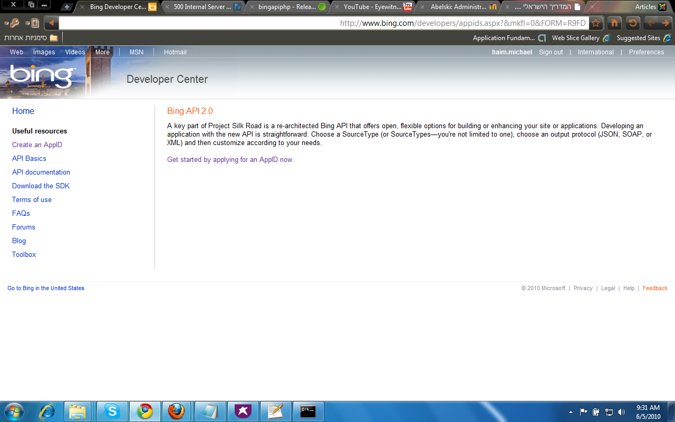Focus the address bar URL field
This screenshot has height=422, width=675.
pyautogui.click(x=324, y=23)
